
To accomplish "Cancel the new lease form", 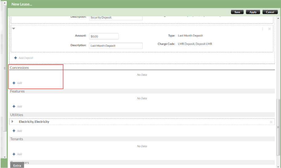I will click(270, 12).
